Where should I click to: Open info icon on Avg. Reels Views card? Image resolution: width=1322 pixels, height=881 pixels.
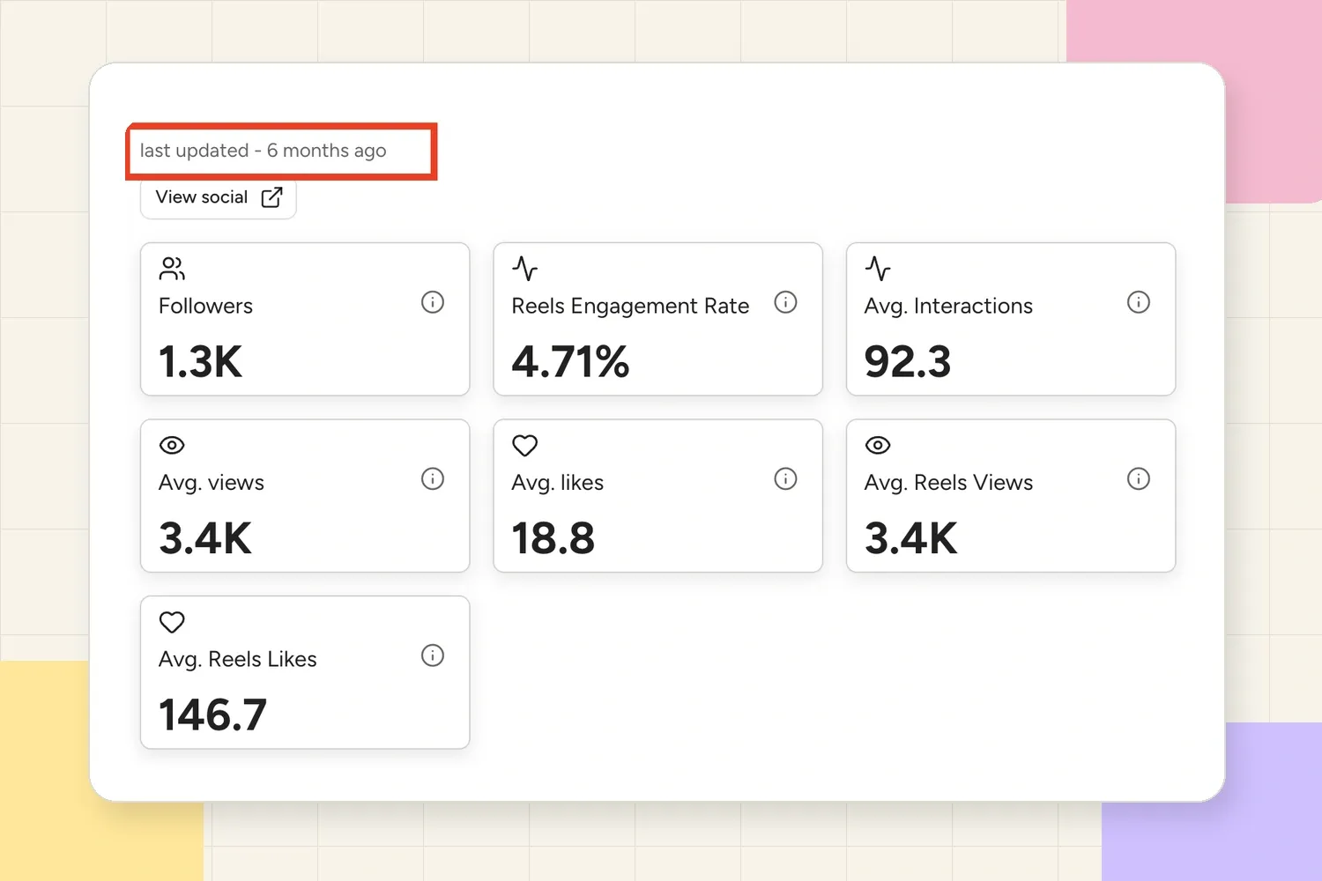coord(1139,478)
